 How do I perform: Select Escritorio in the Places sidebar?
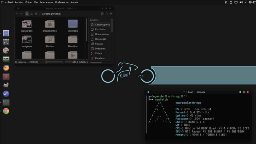pos(100,29)
